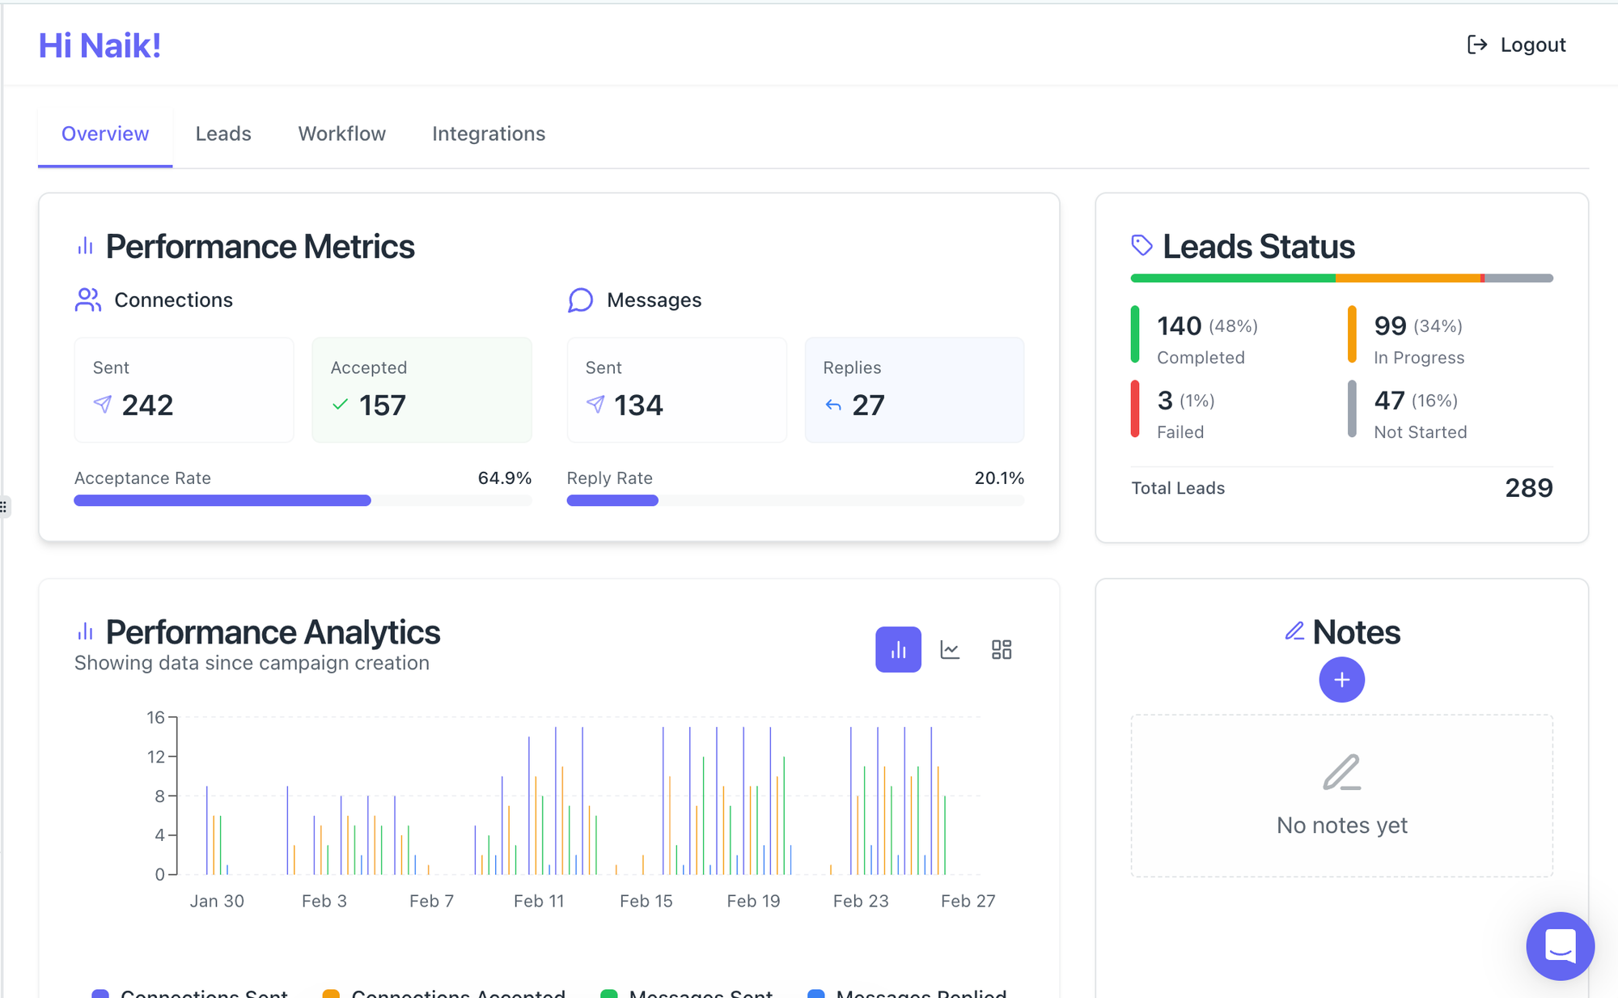Viewport: 1618px width, 998px height.
Task: Click the Messages speech bubble icon
Action: click(x=580, y=300)
